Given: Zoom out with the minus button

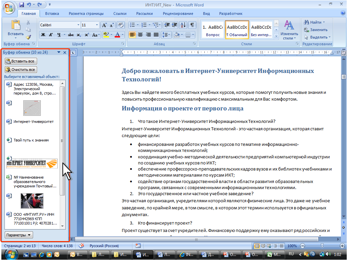Looking at the screenshot, I should click(x=303, y=246).
